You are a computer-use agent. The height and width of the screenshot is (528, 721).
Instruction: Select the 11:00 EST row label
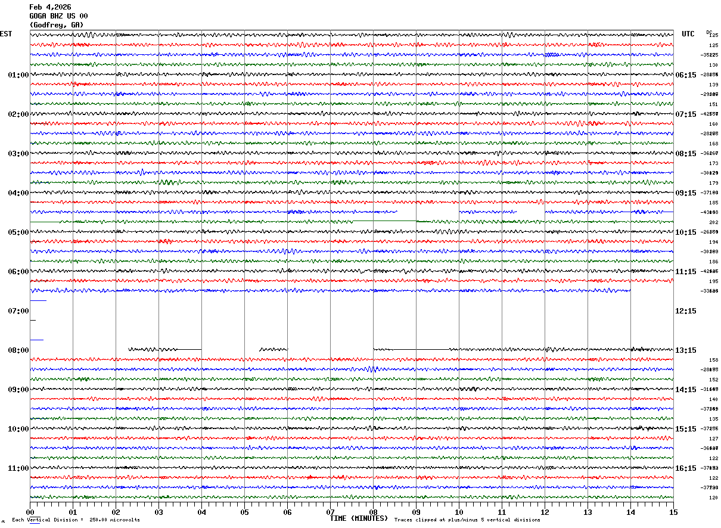click(x=18, y=468)
